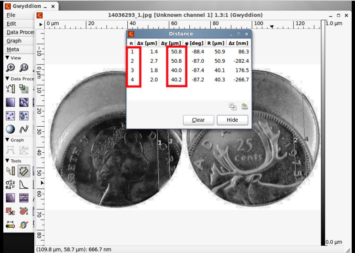Viewport: 355px width, 253px height.
Task: Select the Distance measurement tool
Action: click(x=24, y=171)
